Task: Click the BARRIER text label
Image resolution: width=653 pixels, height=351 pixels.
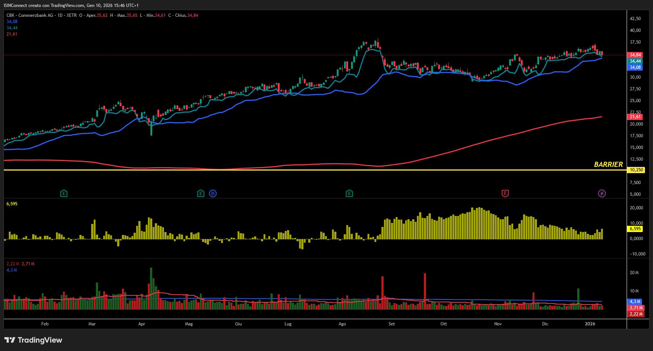Action: [608, 164]
